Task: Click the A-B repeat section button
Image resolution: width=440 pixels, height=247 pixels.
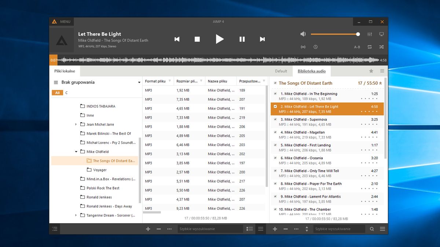Action: [x=357, y=47]
